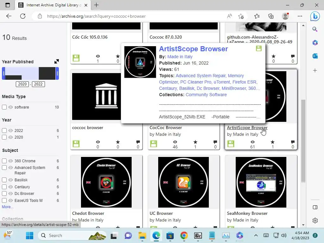
Task: Check 360 Chrome subject filter
Action: 4,161
